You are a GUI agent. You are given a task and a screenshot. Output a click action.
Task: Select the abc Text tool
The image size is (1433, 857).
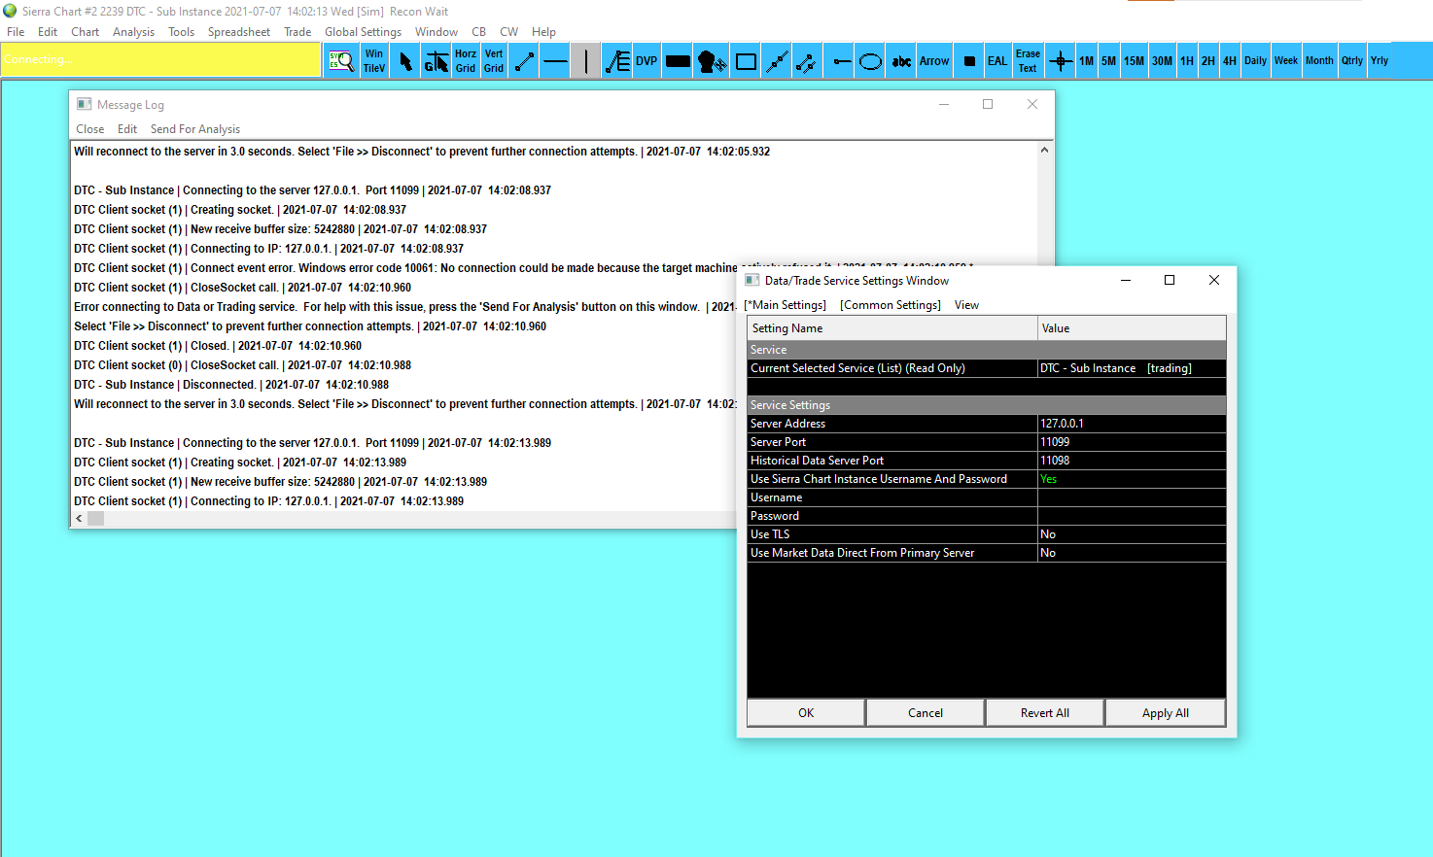[x=902, y=61]
